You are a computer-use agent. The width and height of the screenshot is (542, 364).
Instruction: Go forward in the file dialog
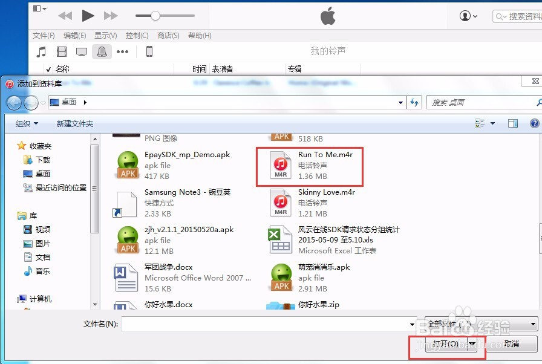31,103
